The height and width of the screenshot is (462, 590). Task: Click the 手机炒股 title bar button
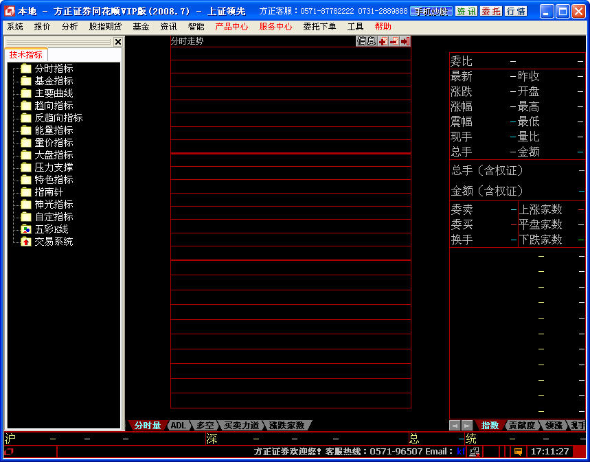pos(431,12)
